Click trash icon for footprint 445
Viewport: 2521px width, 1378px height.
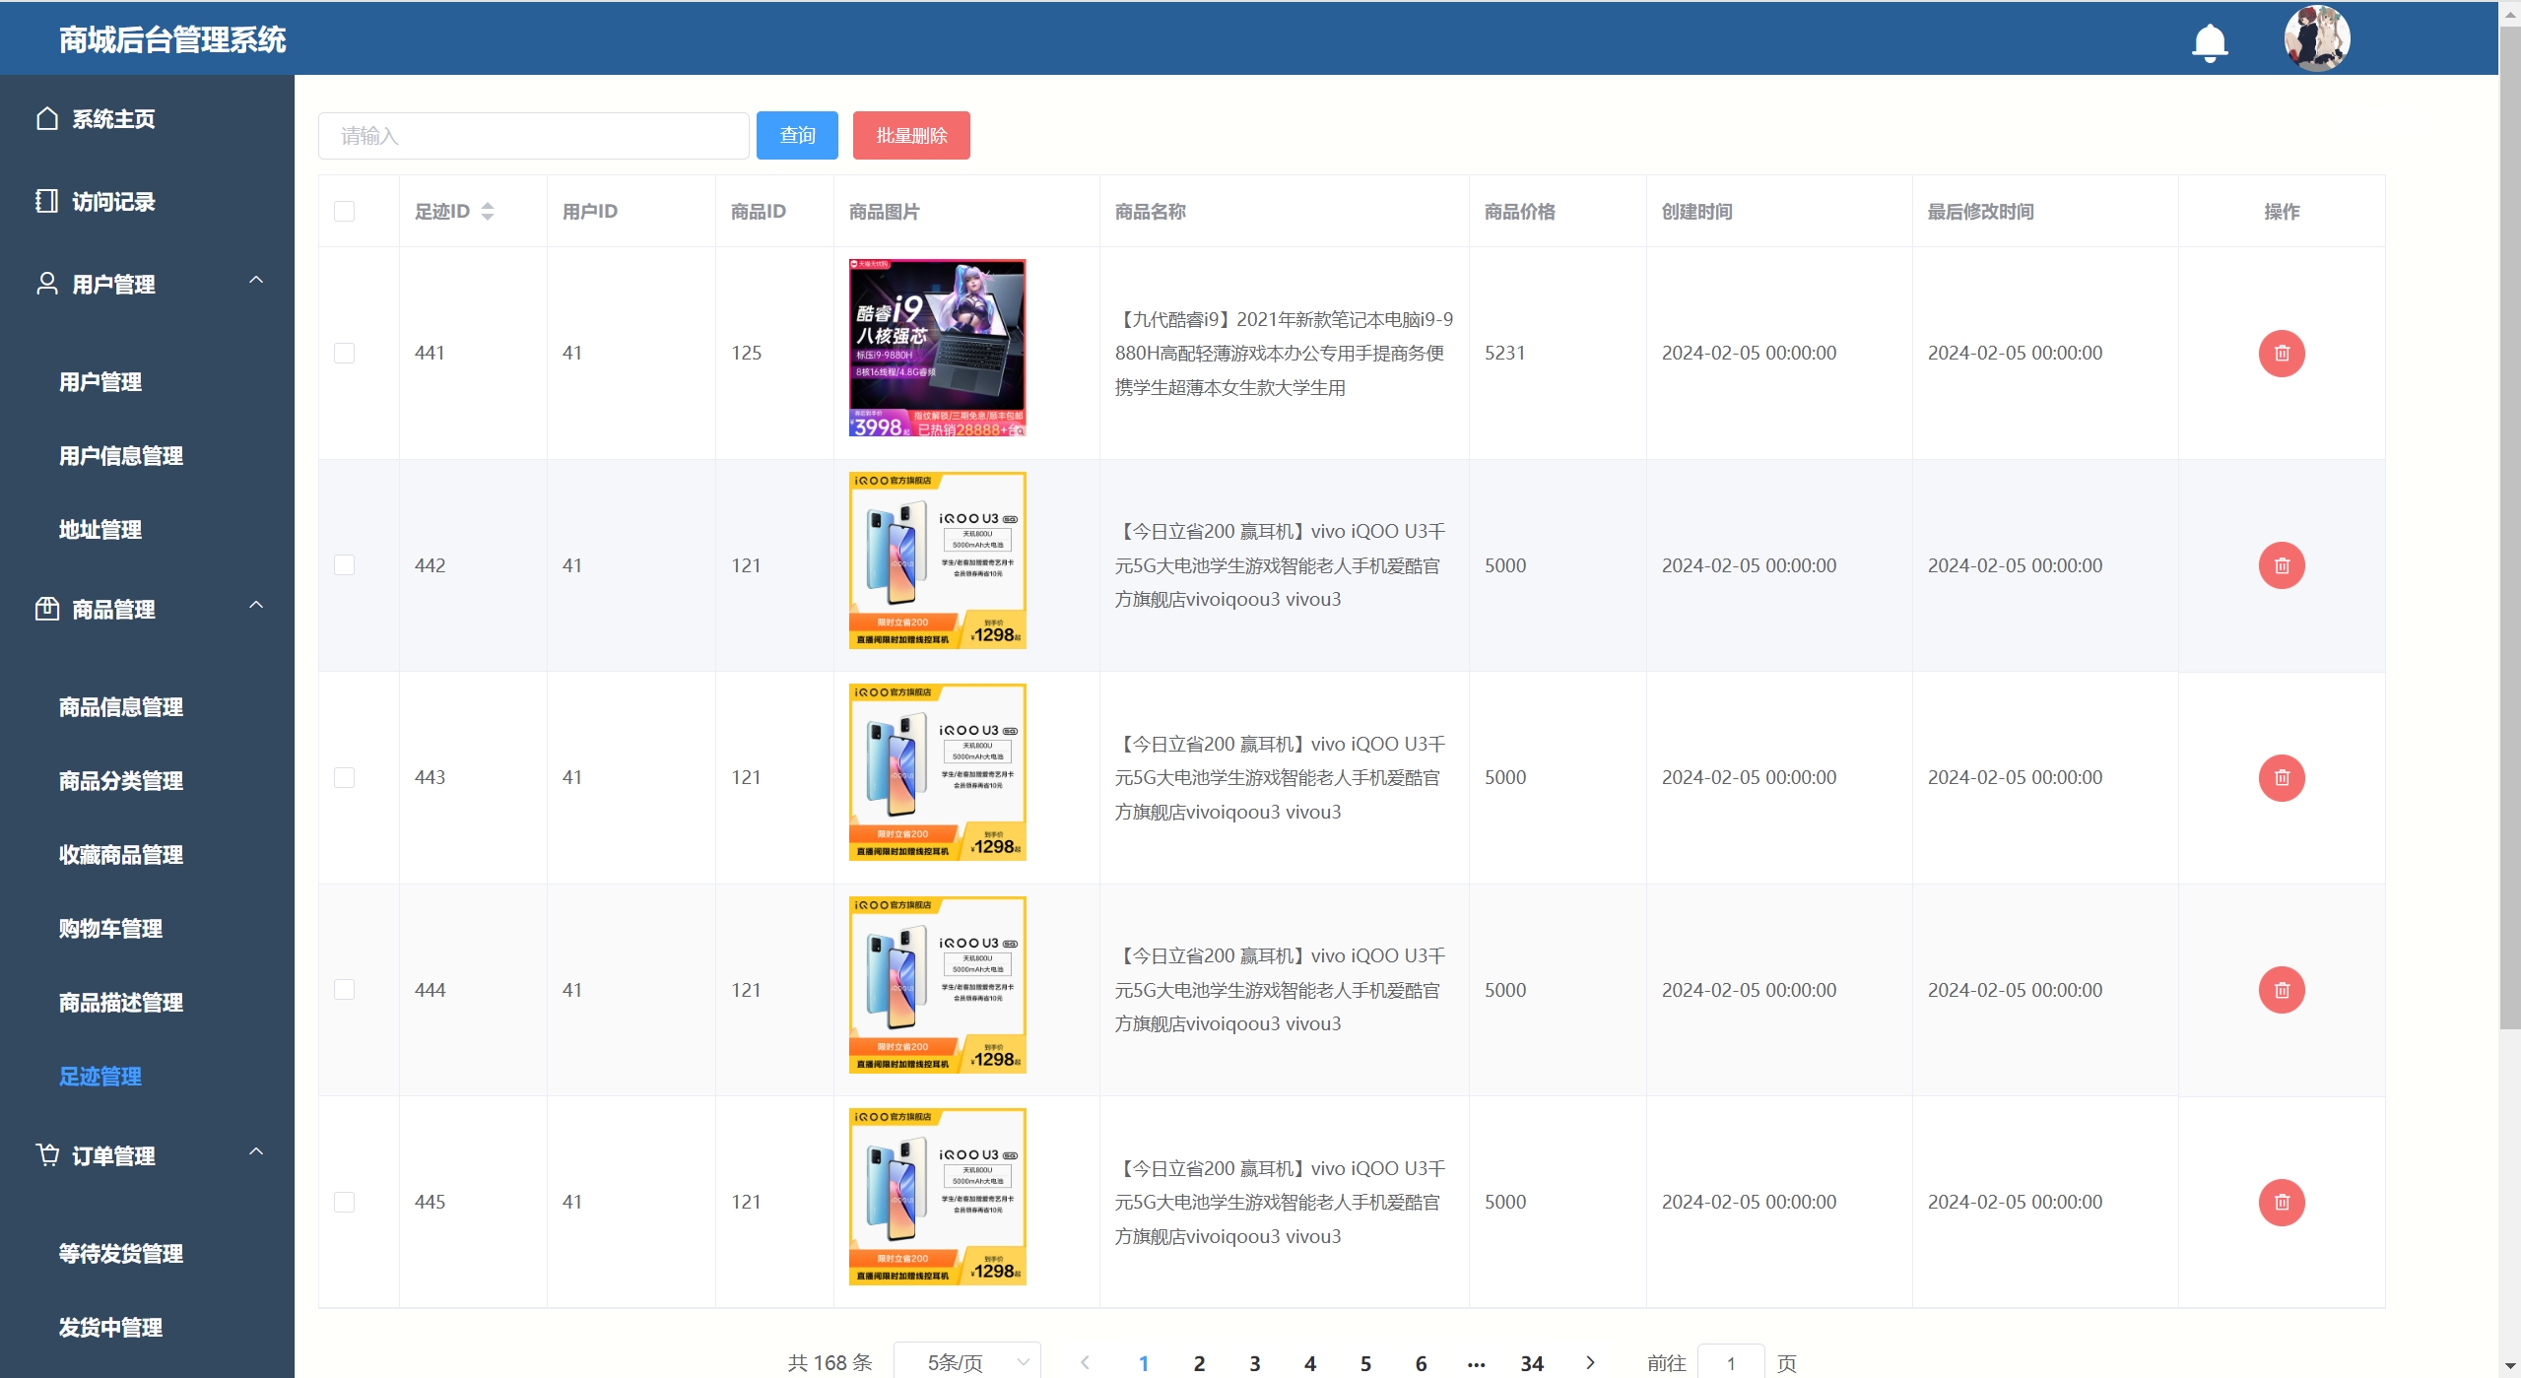click(2281, 1203)
